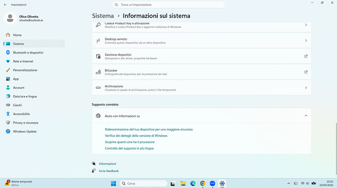Viewport: 337px width, 188px height.
Task: Open Google Chrome from the taskbar
Action: (203, 184)
